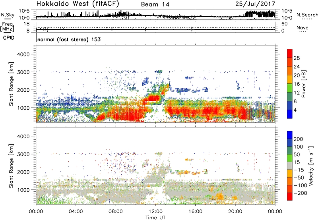Select the 'Beam 14' label
Screen dimensions: 318x220
click(155, 4)
